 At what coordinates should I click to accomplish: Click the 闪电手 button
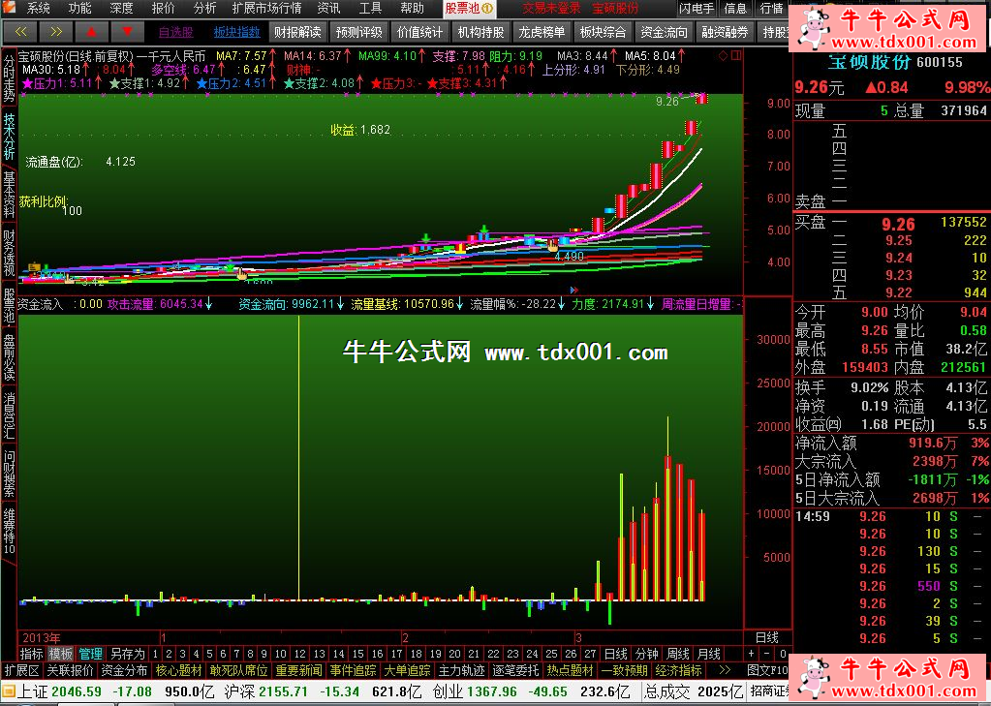tap(697, 8)
